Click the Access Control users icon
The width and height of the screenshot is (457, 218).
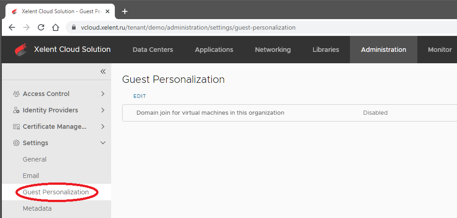click(16, 94)
